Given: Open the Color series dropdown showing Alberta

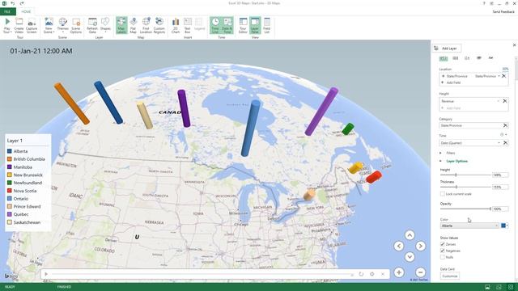Looking at the screenshot, I should pyautogui.click(x=469, y=226).
